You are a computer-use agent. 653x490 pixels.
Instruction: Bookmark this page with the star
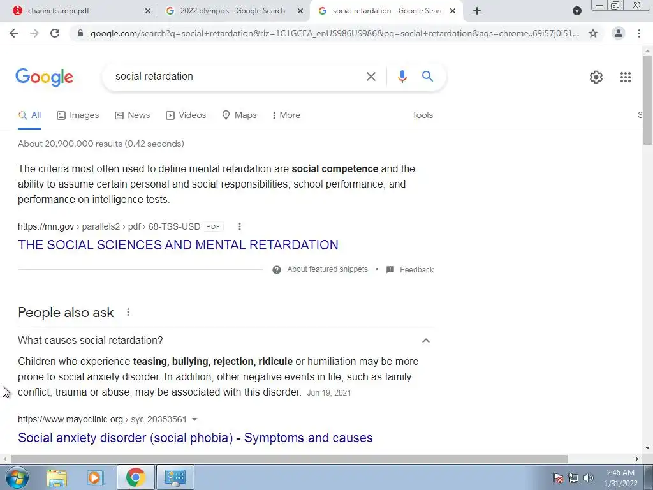593,33
